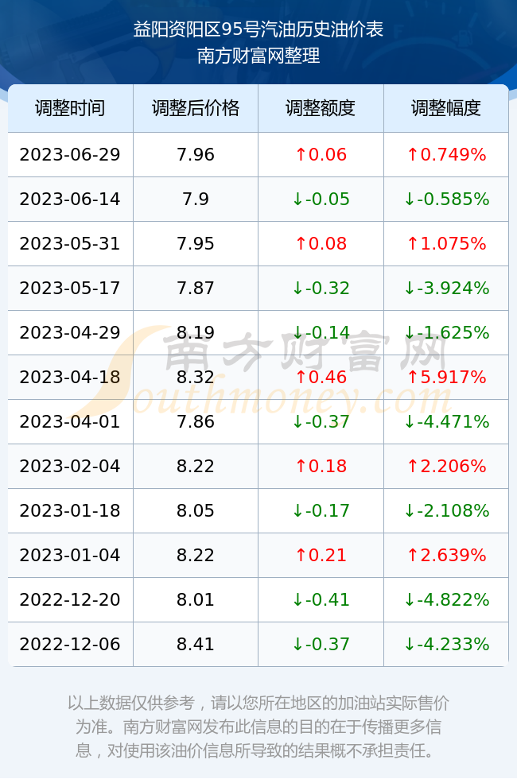The image size is (517, 779).
Task: Click the green ↓-0.05 adjustment value
Action: pyautogui.click(x=321, y=200)
